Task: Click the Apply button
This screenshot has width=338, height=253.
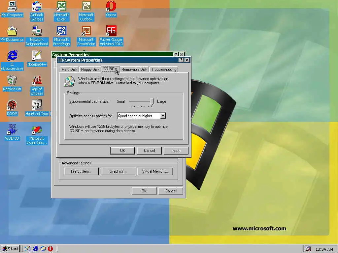Action: coord(176,151)
